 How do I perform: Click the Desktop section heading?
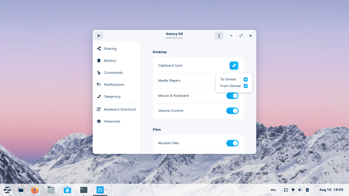[160, 52]
